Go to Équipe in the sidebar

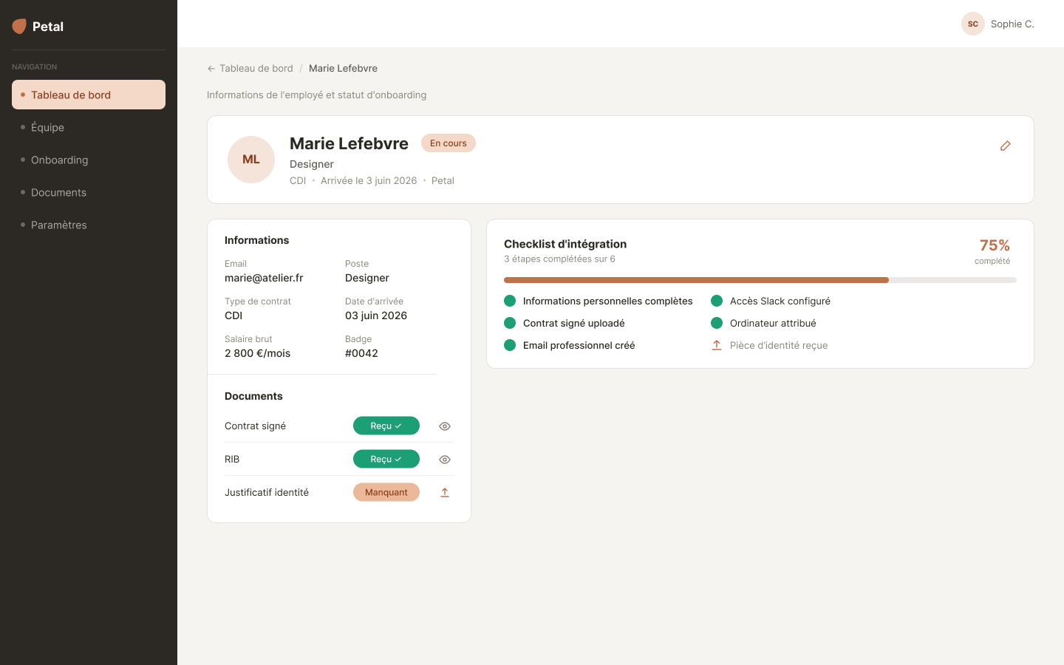89,127
